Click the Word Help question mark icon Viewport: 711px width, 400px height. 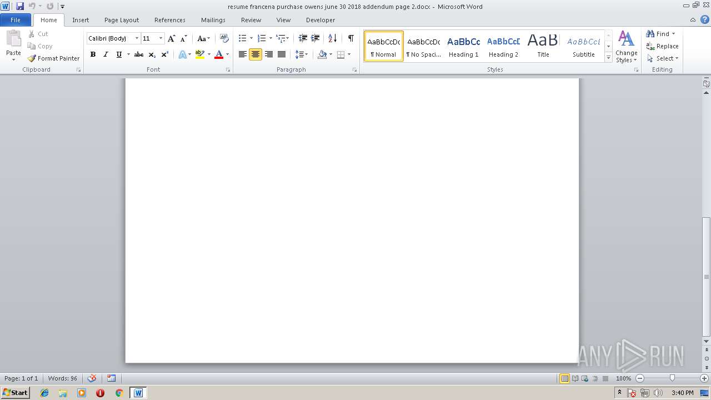[x=704, y=19]
